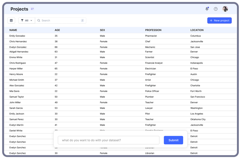Screen dimensions: 241x159
Task: Focus the dataset prompt input field
Action: 109,140
